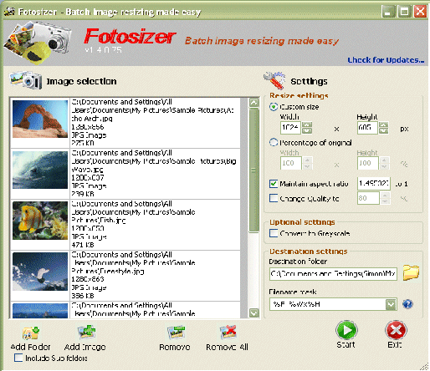Browse destination folder with the yellow folder icon

coord(411,272)
